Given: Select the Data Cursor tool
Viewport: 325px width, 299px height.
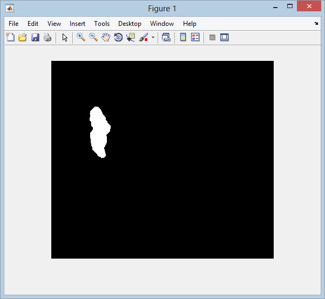Looking at the screenshot, I should coord(131,37).
